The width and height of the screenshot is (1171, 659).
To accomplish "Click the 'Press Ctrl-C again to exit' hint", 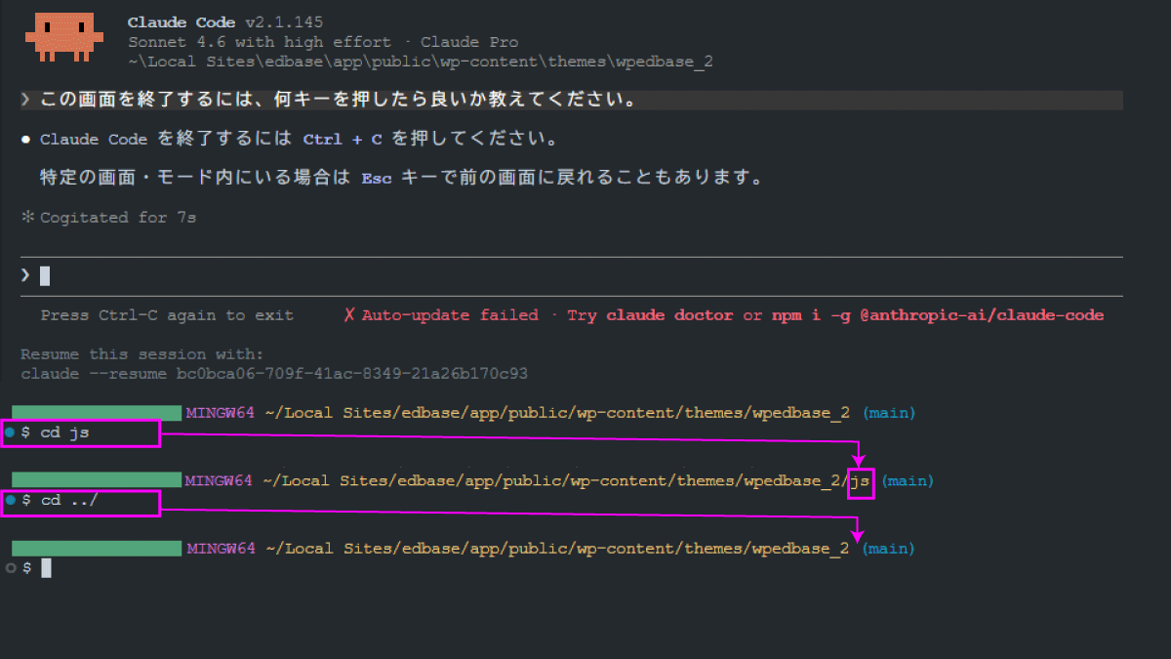I will click(x=167, y=315).
